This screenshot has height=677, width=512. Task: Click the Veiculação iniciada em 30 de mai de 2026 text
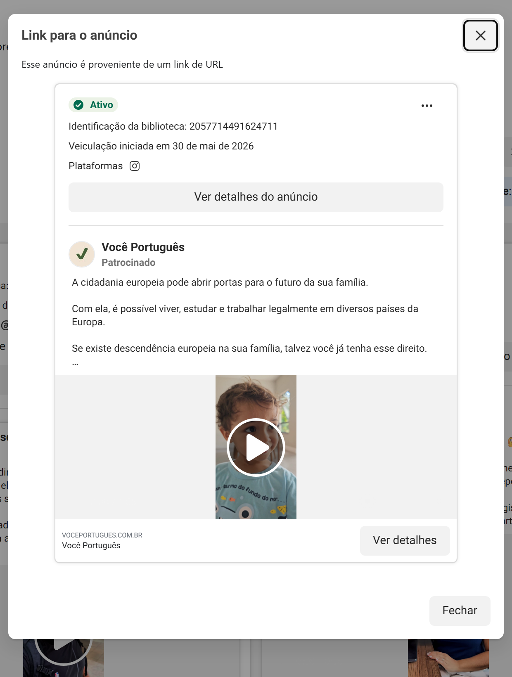(161, 146)
